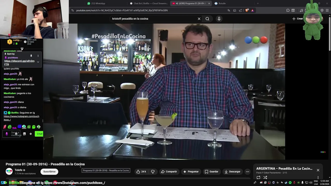Click the NVIDIA tray icon
The width and height of the screenshot is (331, 186).
(298, 183)
